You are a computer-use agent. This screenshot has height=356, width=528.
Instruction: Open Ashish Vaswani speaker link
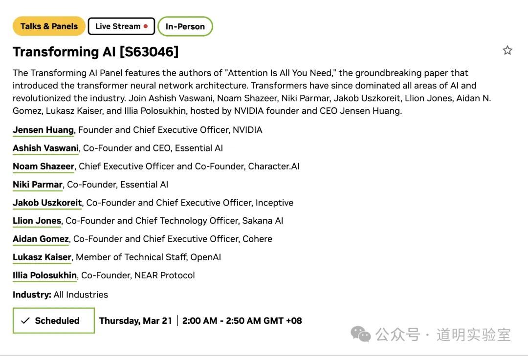click(x=45, y=148)
